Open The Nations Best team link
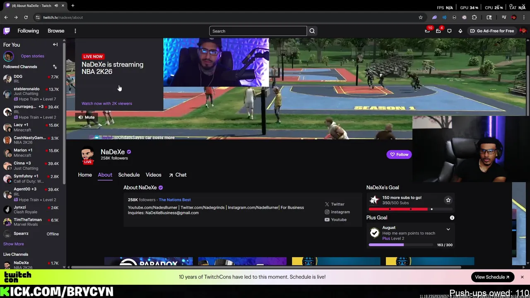Screen dimensions: 530x298 coord(175,200)
